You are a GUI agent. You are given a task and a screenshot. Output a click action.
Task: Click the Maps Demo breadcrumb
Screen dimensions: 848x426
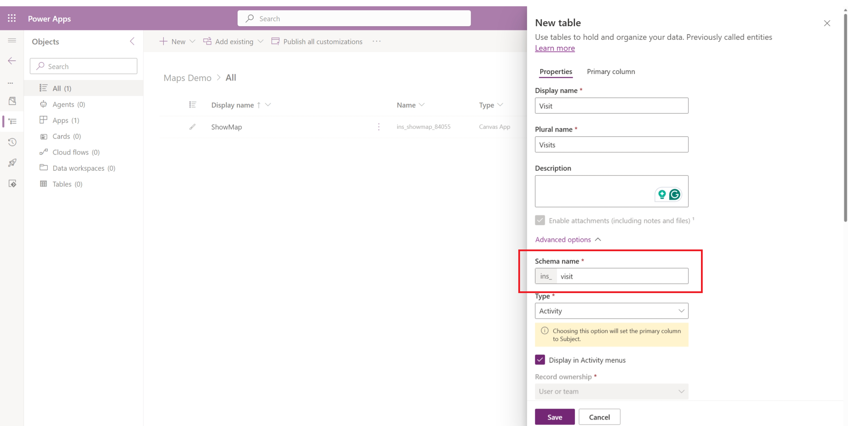tap(187, 77)
